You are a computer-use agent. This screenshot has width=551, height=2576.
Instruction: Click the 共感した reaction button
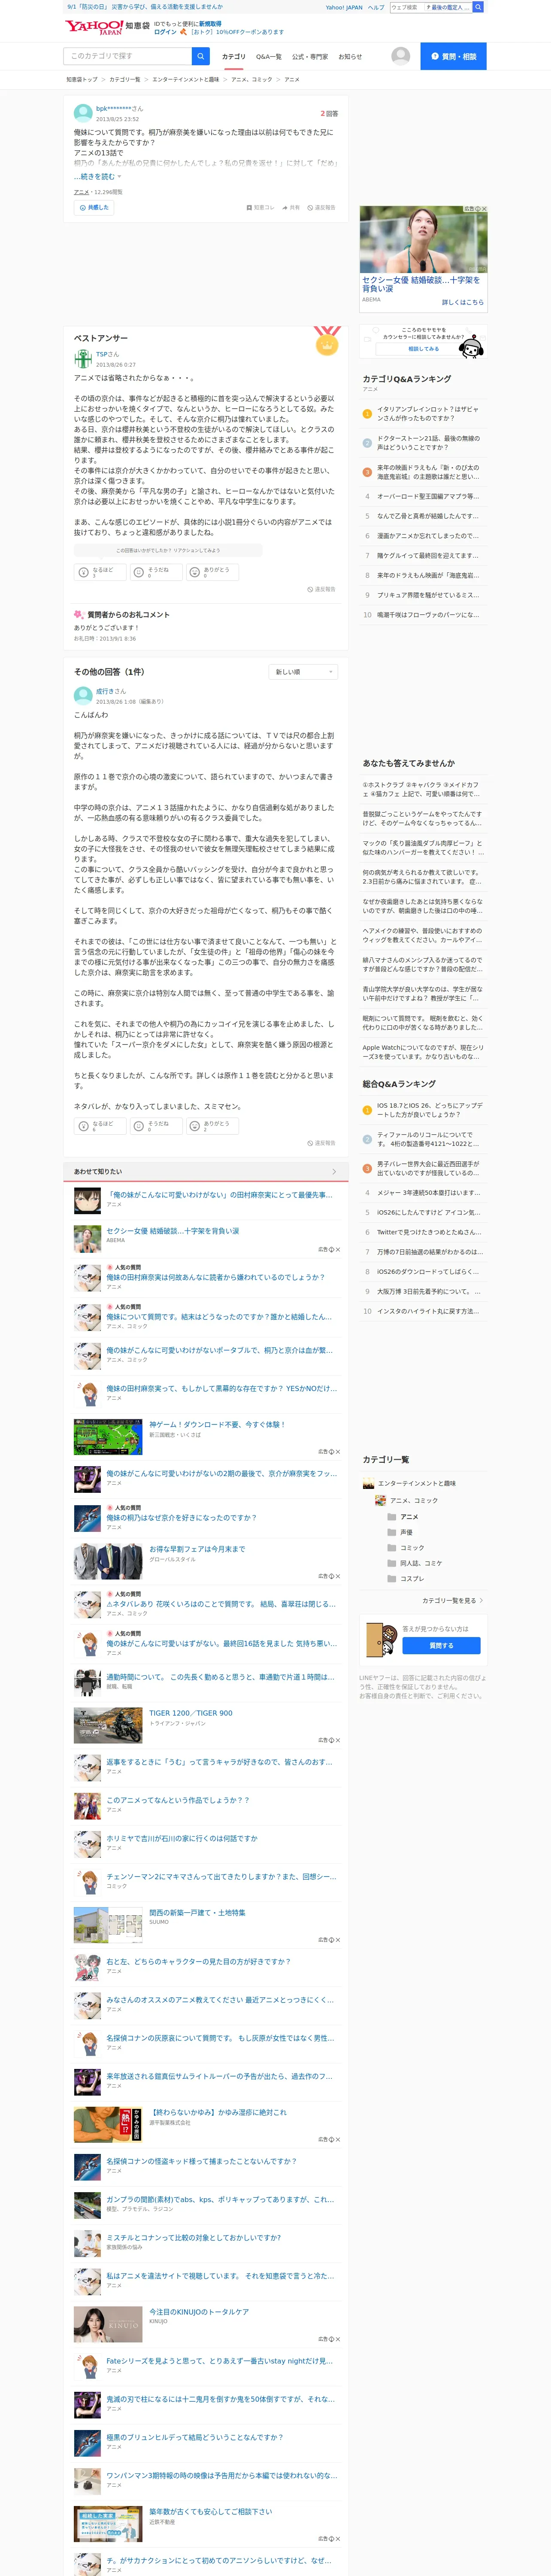94,208
